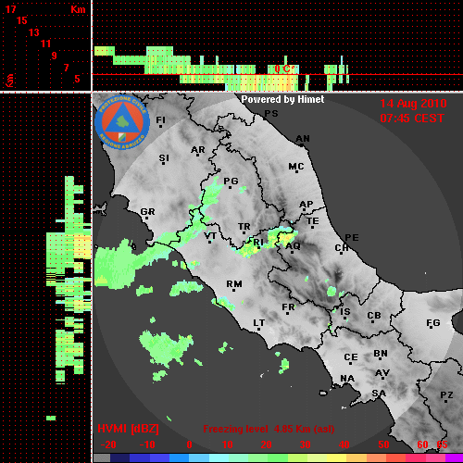Image resolution: width=463 pixels, height=463 pixels.
Task: Click the yellow 40 dBZ color swatch
Action: pyautogui.click(x=336, y=457)
